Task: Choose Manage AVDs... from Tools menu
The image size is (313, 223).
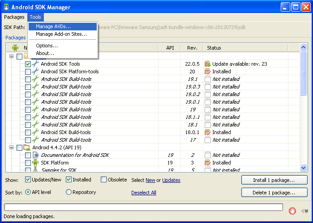Action: pos(63,26)
